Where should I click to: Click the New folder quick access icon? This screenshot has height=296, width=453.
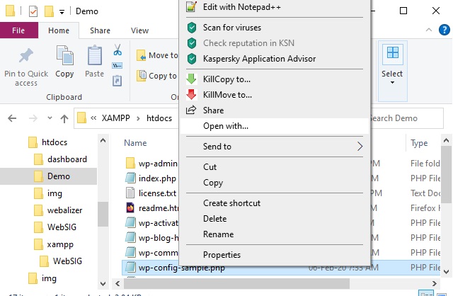tap(49, 11)
